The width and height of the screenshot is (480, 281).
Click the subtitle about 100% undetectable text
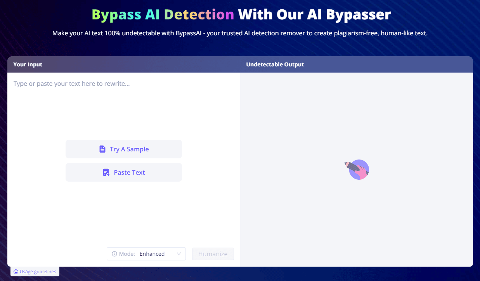[240, 33]
